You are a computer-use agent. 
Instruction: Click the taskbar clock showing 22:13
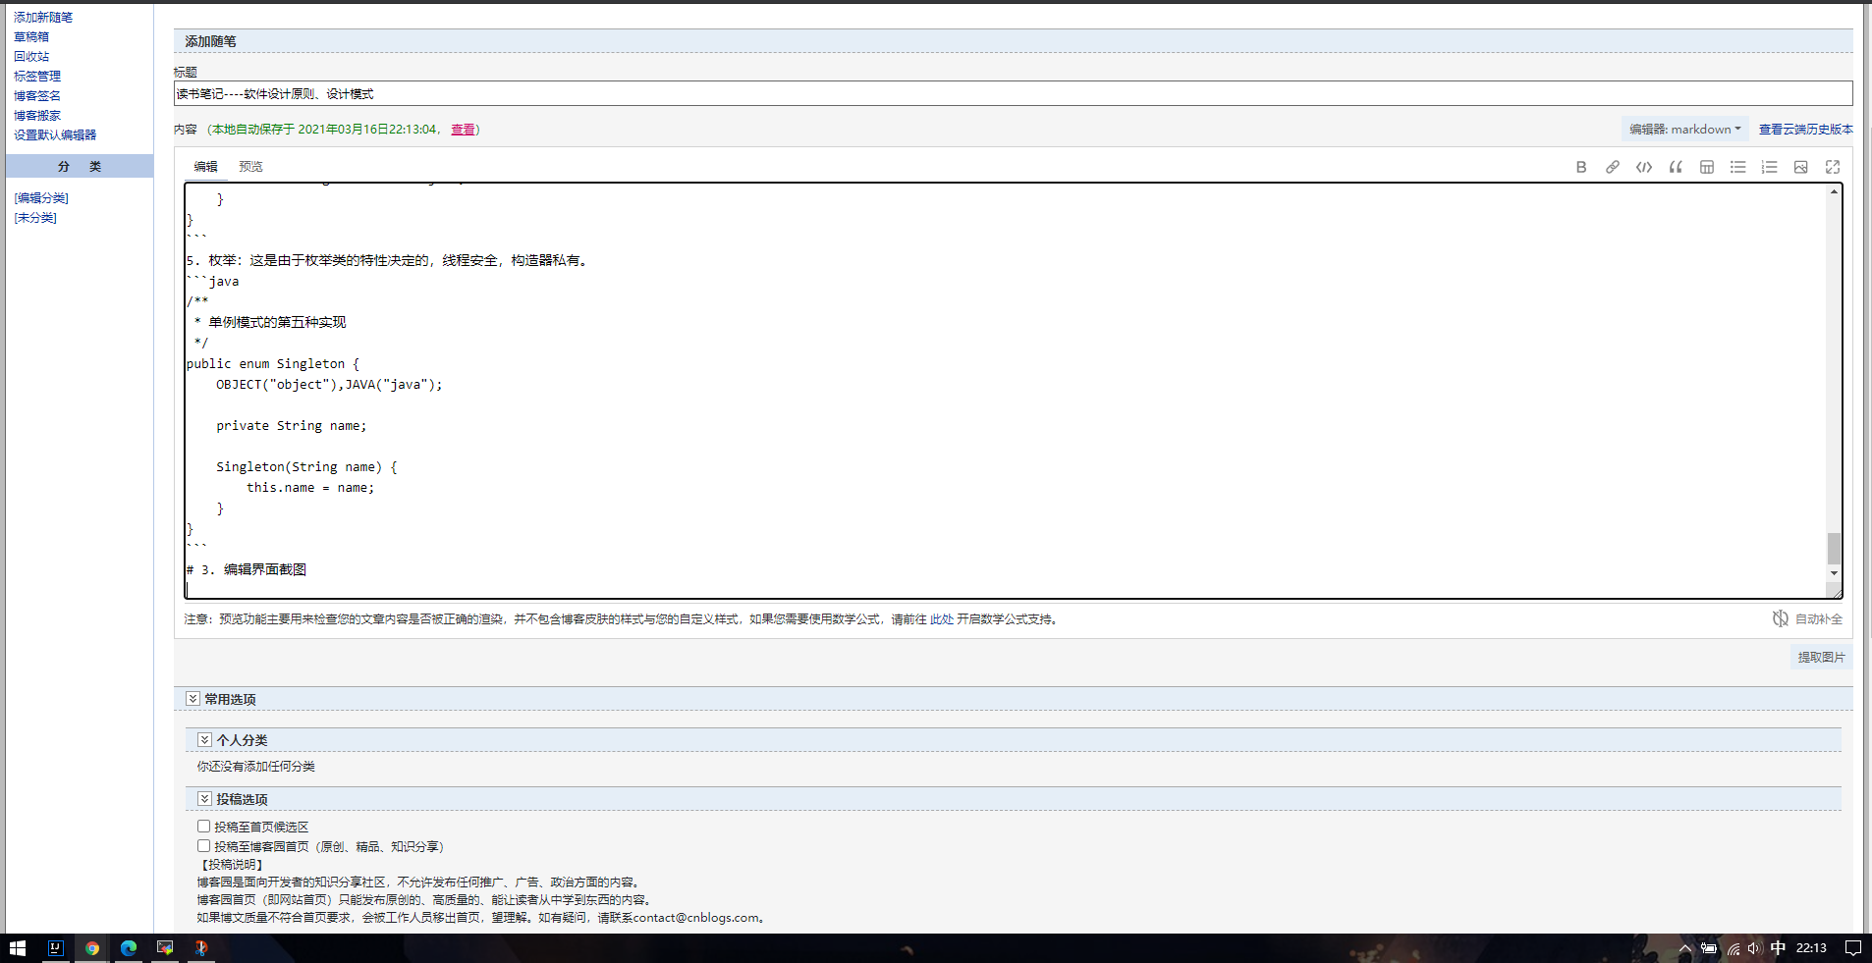click(x=1811, y=948)
